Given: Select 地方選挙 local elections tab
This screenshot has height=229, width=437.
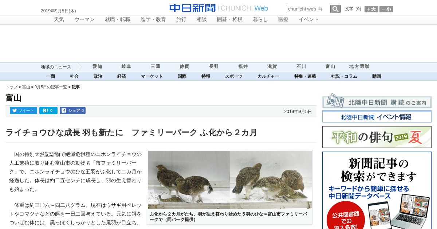Looking at the screenshot, I should pos(359,67).
